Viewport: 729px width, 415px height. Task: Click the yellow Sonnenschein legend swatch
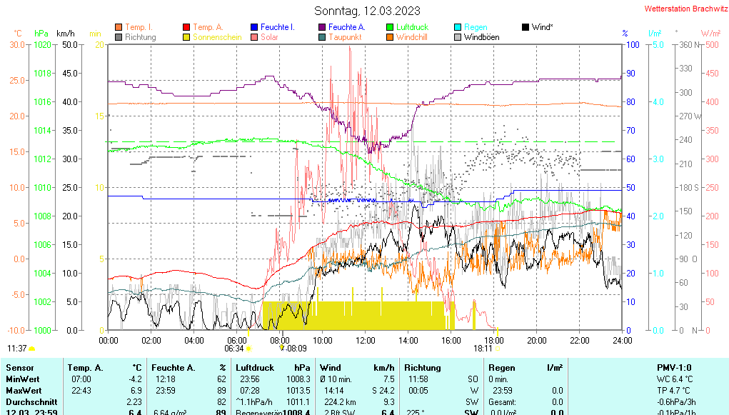[x=186, y=37]
